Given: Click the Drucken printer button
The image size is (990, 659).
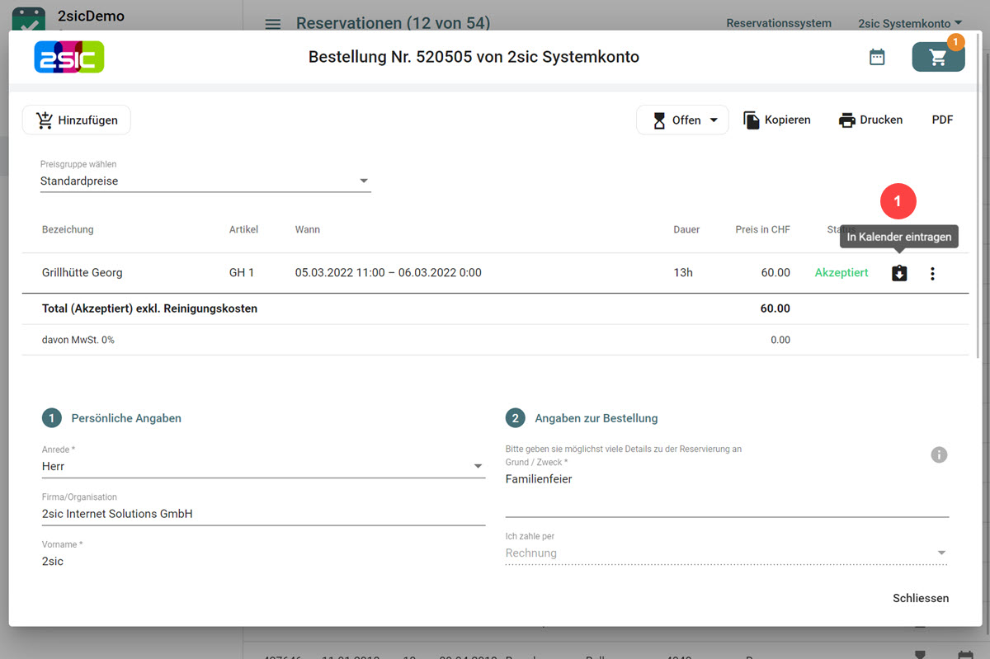Looking at the screenshot, I should [870, 120].
